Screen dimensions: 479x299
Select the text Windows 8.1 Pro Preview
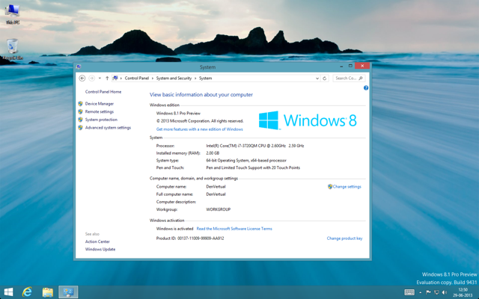178,113
